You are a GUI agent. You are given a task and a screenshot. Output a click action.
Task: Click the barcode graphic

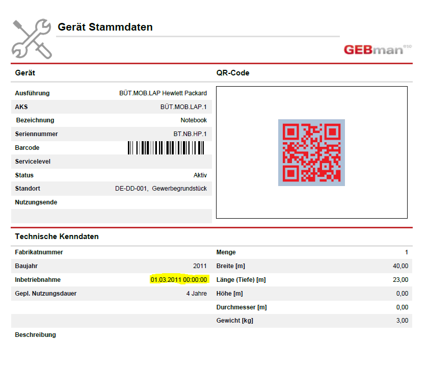click(166, 148)
